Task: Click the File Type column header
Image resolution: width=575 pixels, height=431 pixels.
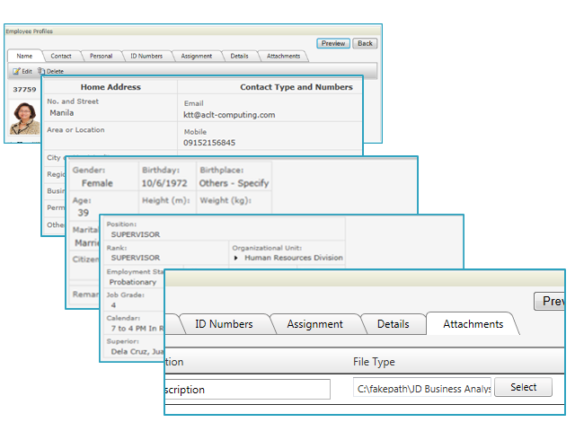Action: pyautogui.click(x=374, y=362)
